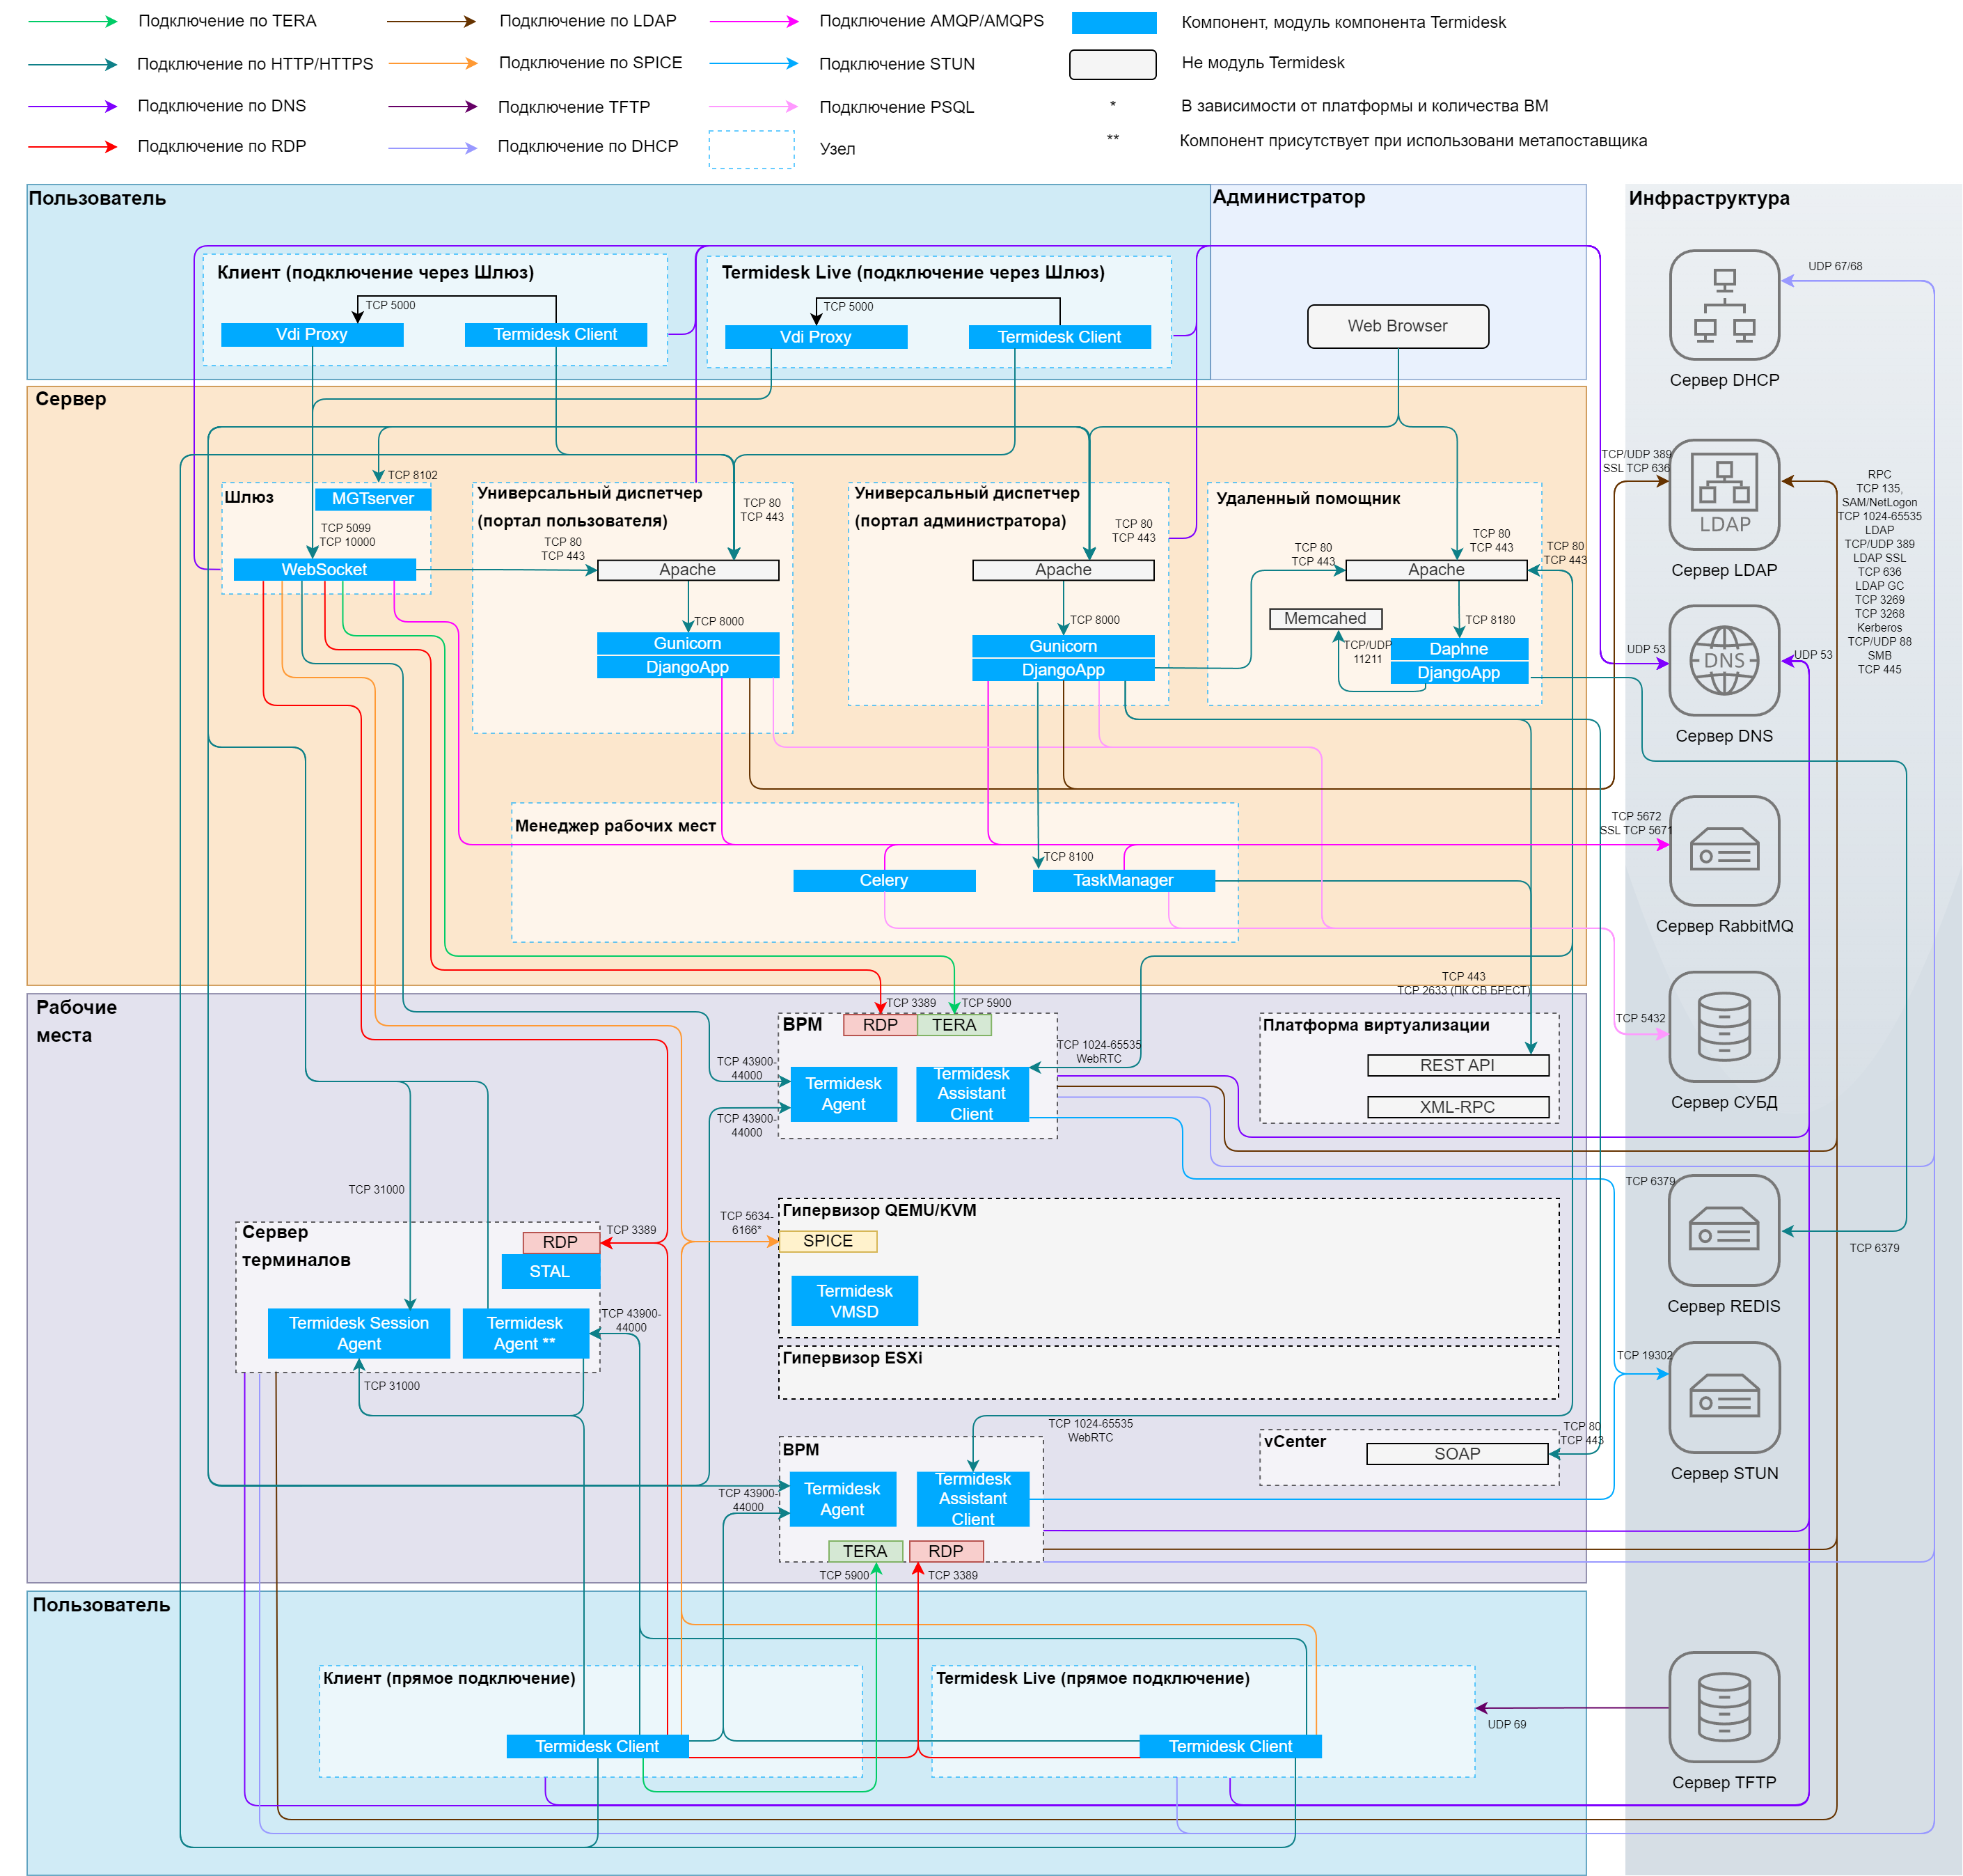The height and width of the screenshot is (1876, 1963).
Task: Click the STUN server icon
Action: point(1723,1397)
